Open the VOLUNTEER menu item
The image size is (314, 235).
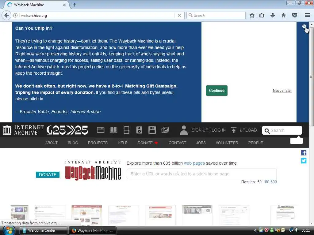[227, 143]
